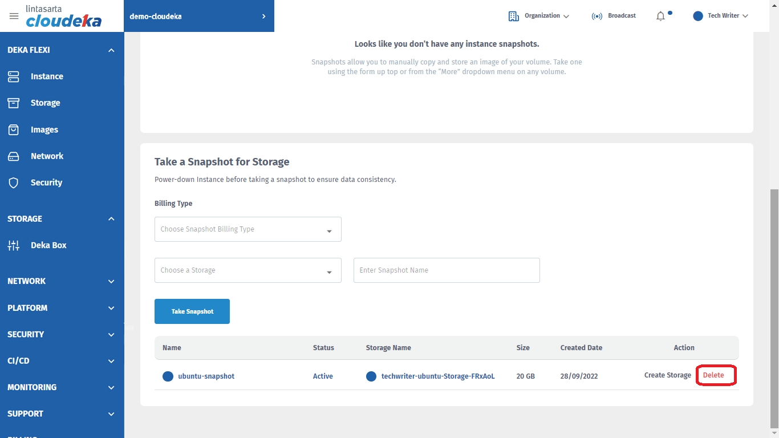The image size is (779, 438).
Task: Open the Organization dropdown
Action: coord(539,16)
